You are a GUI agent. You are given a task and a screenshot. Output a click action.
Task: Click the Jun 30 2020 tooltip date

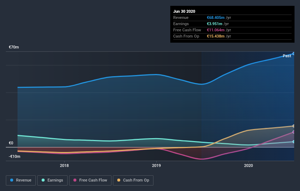pos(184,11)
